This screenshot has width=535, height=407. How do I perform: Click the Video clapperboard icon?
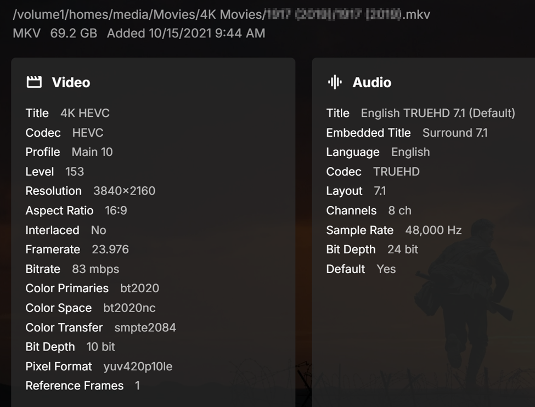tap(34, 82)
